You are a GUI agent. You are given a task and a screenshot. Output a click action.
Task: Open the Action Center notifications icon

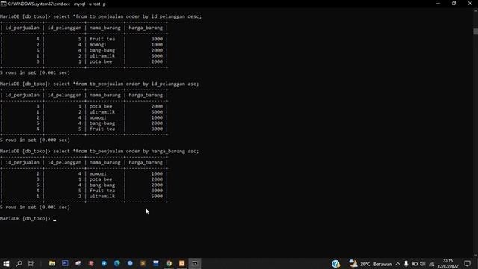(467, 264)
